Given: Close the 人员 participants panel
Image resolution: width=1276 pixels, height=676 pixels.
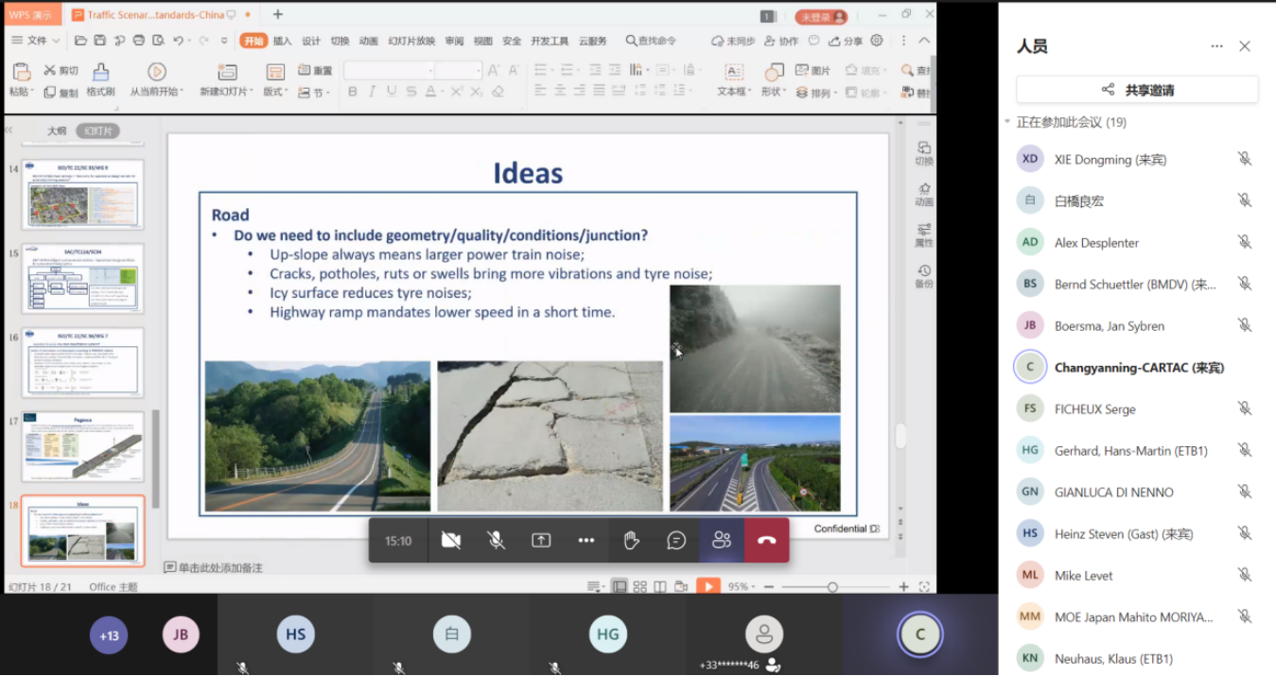Looking at the screenshot, I should pos(1245,46).
